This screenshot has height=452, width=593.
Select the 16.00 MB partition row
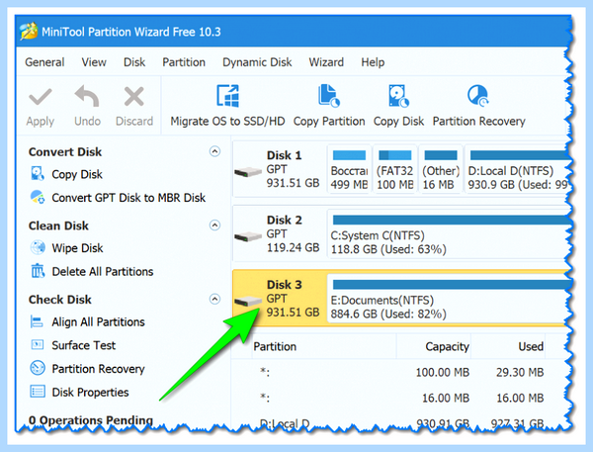[x=401, y=398]
